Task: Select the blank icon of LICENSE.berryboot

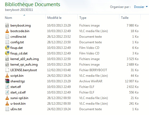Action: (x=7, y=70)
